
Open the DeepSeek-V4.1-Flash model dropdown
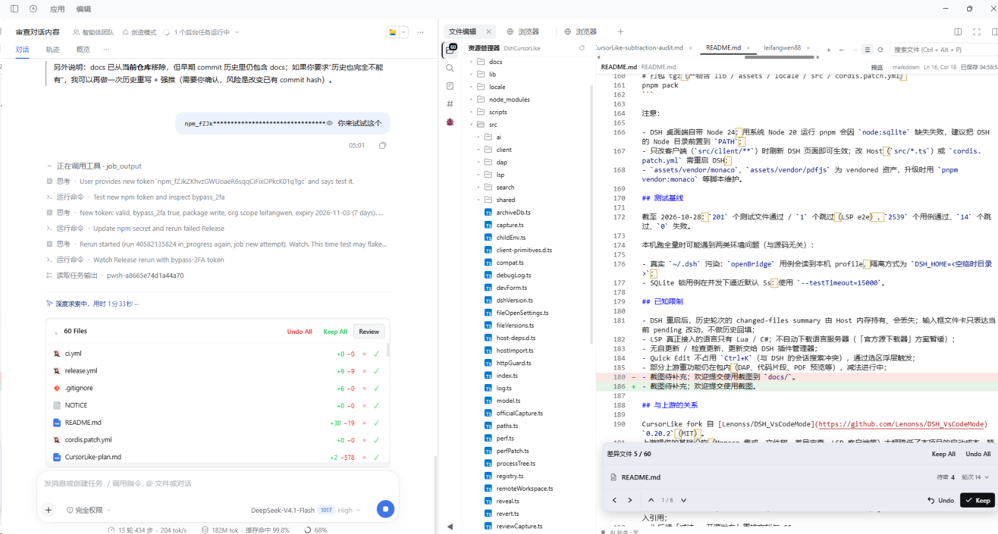click(x=306, y=510)
